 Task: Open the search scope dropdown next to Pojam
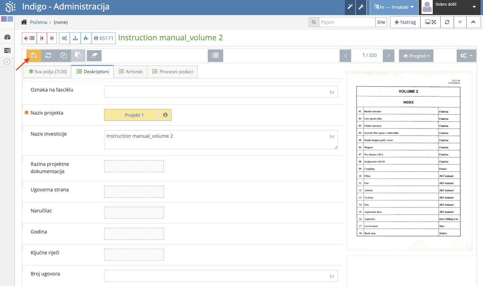pos(381,22)
